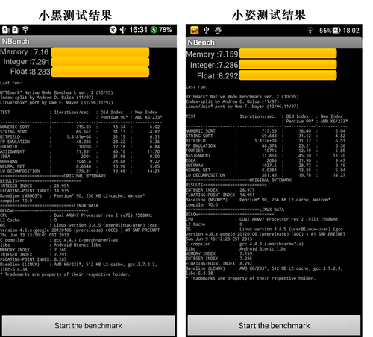This screenshot has width=373, height=337.
Task: Select MEMORY INDEX 7.160 on left phone
Action: [34, 250]
